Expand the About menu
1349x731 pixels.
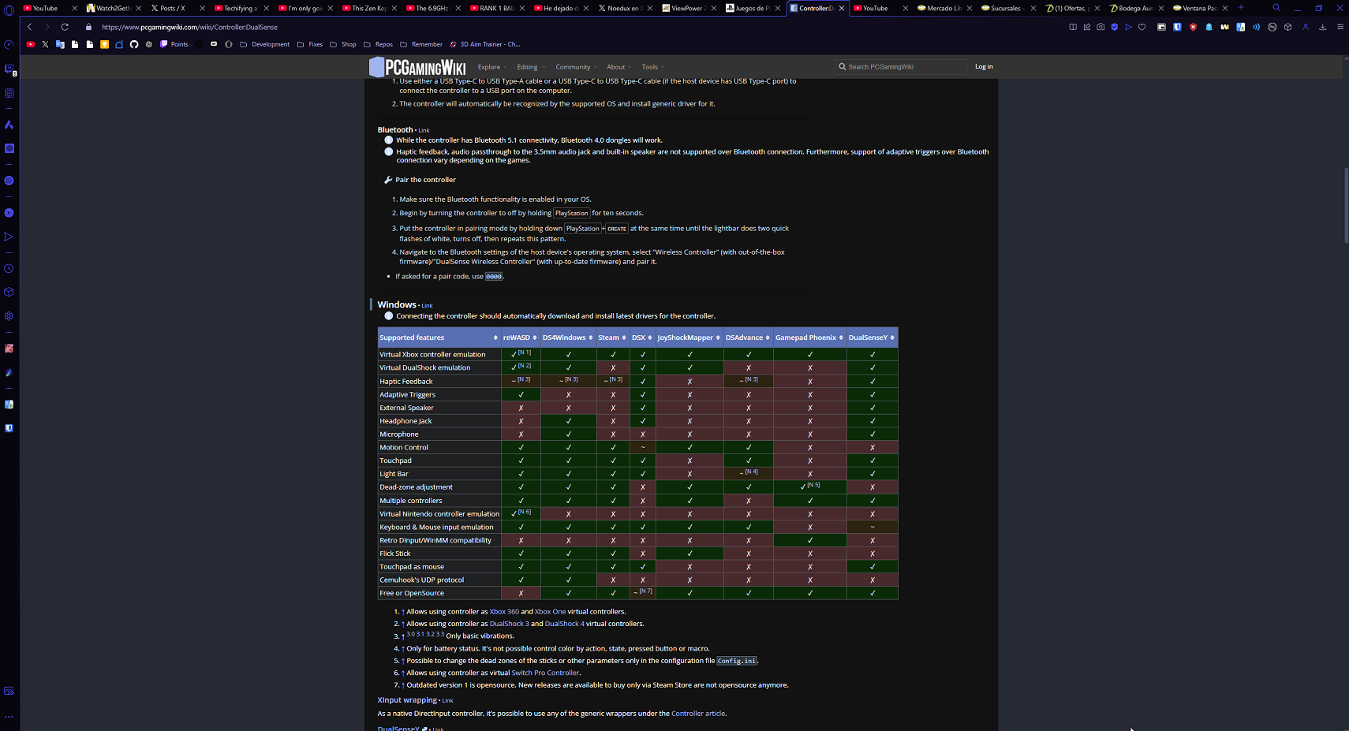tap(618, 67)
